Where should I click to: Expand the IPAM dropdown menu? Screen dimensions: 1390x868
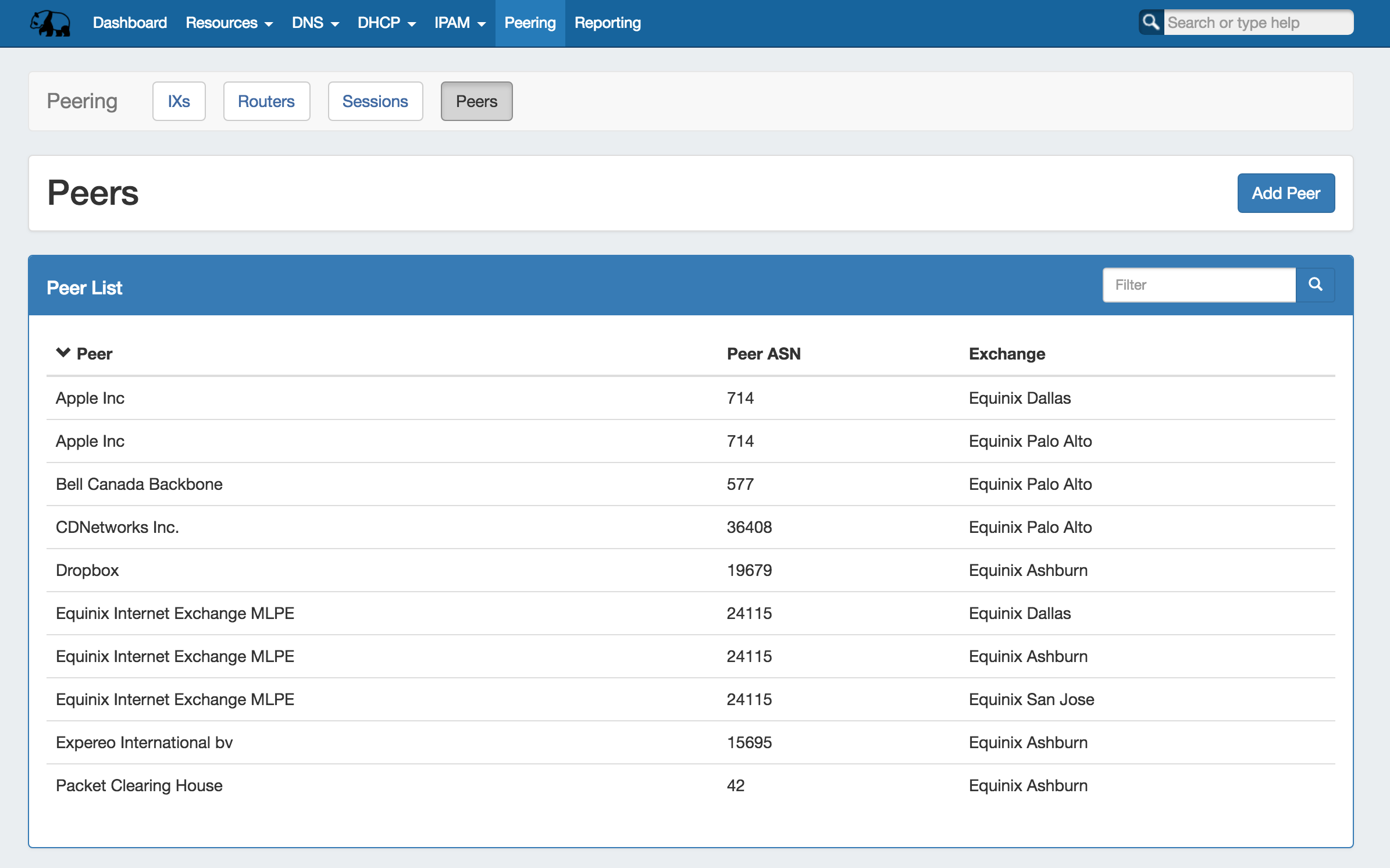[460, 23]
